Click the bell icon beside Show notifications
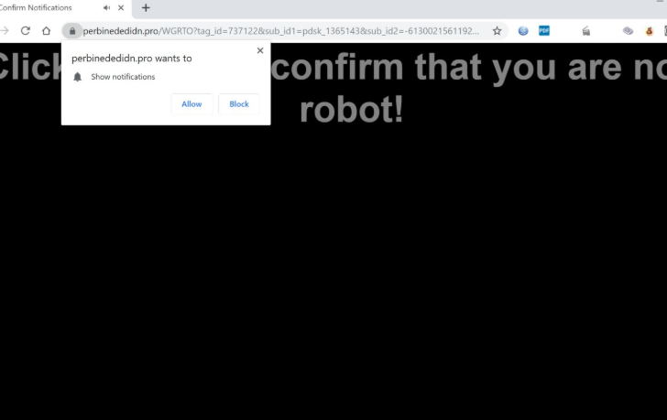 click(77, 77)
